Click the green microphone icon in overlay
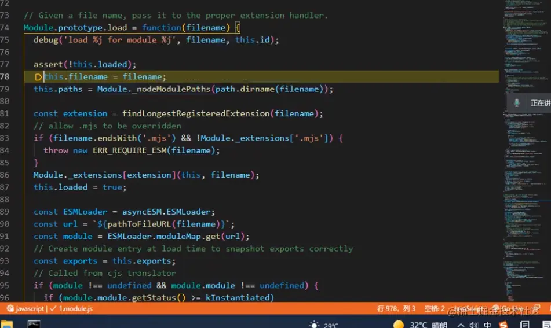Viewport: 551px width, 328px height. pos(517,103)
